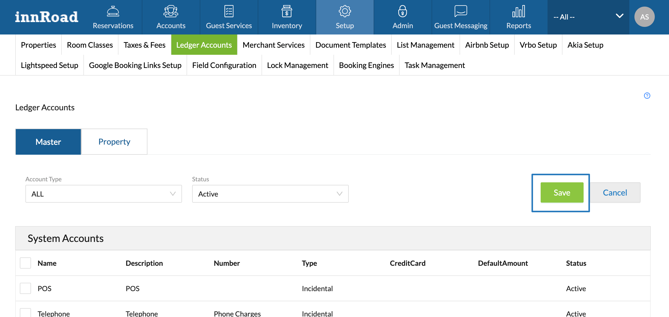Open Accounts via the people icon

pos(171,11)
